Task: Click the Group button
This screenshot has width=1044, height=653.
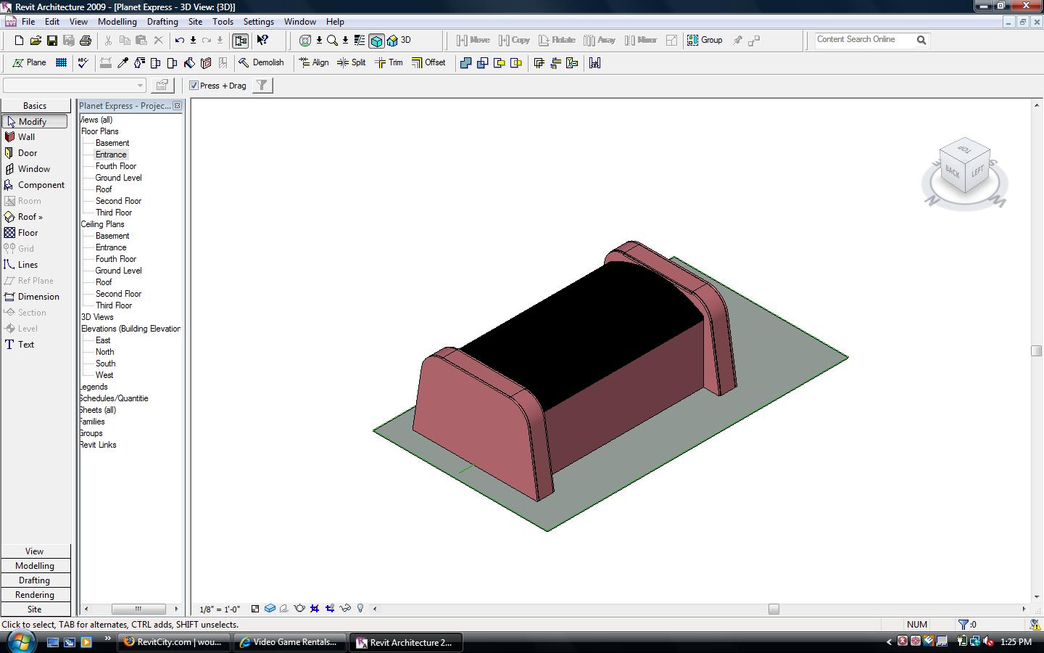Action: [x=705, y=41]
